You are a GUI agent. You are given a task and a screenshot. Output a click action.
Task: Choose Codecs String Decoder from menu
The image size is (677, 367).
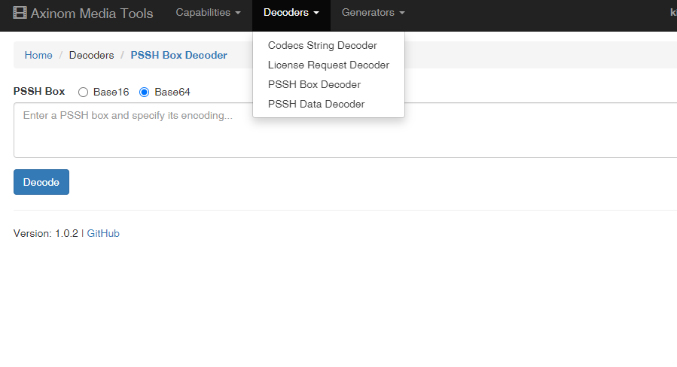(322, 46)
